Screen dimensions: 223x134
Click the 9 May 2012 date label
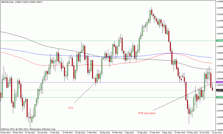pyautogui.click(x=167, y=133)
